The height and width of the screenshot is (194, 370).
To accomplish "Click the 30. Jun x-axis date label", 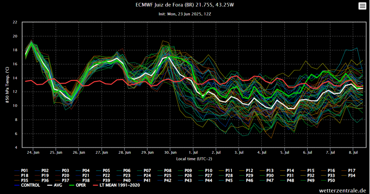I will coord(170,152).
